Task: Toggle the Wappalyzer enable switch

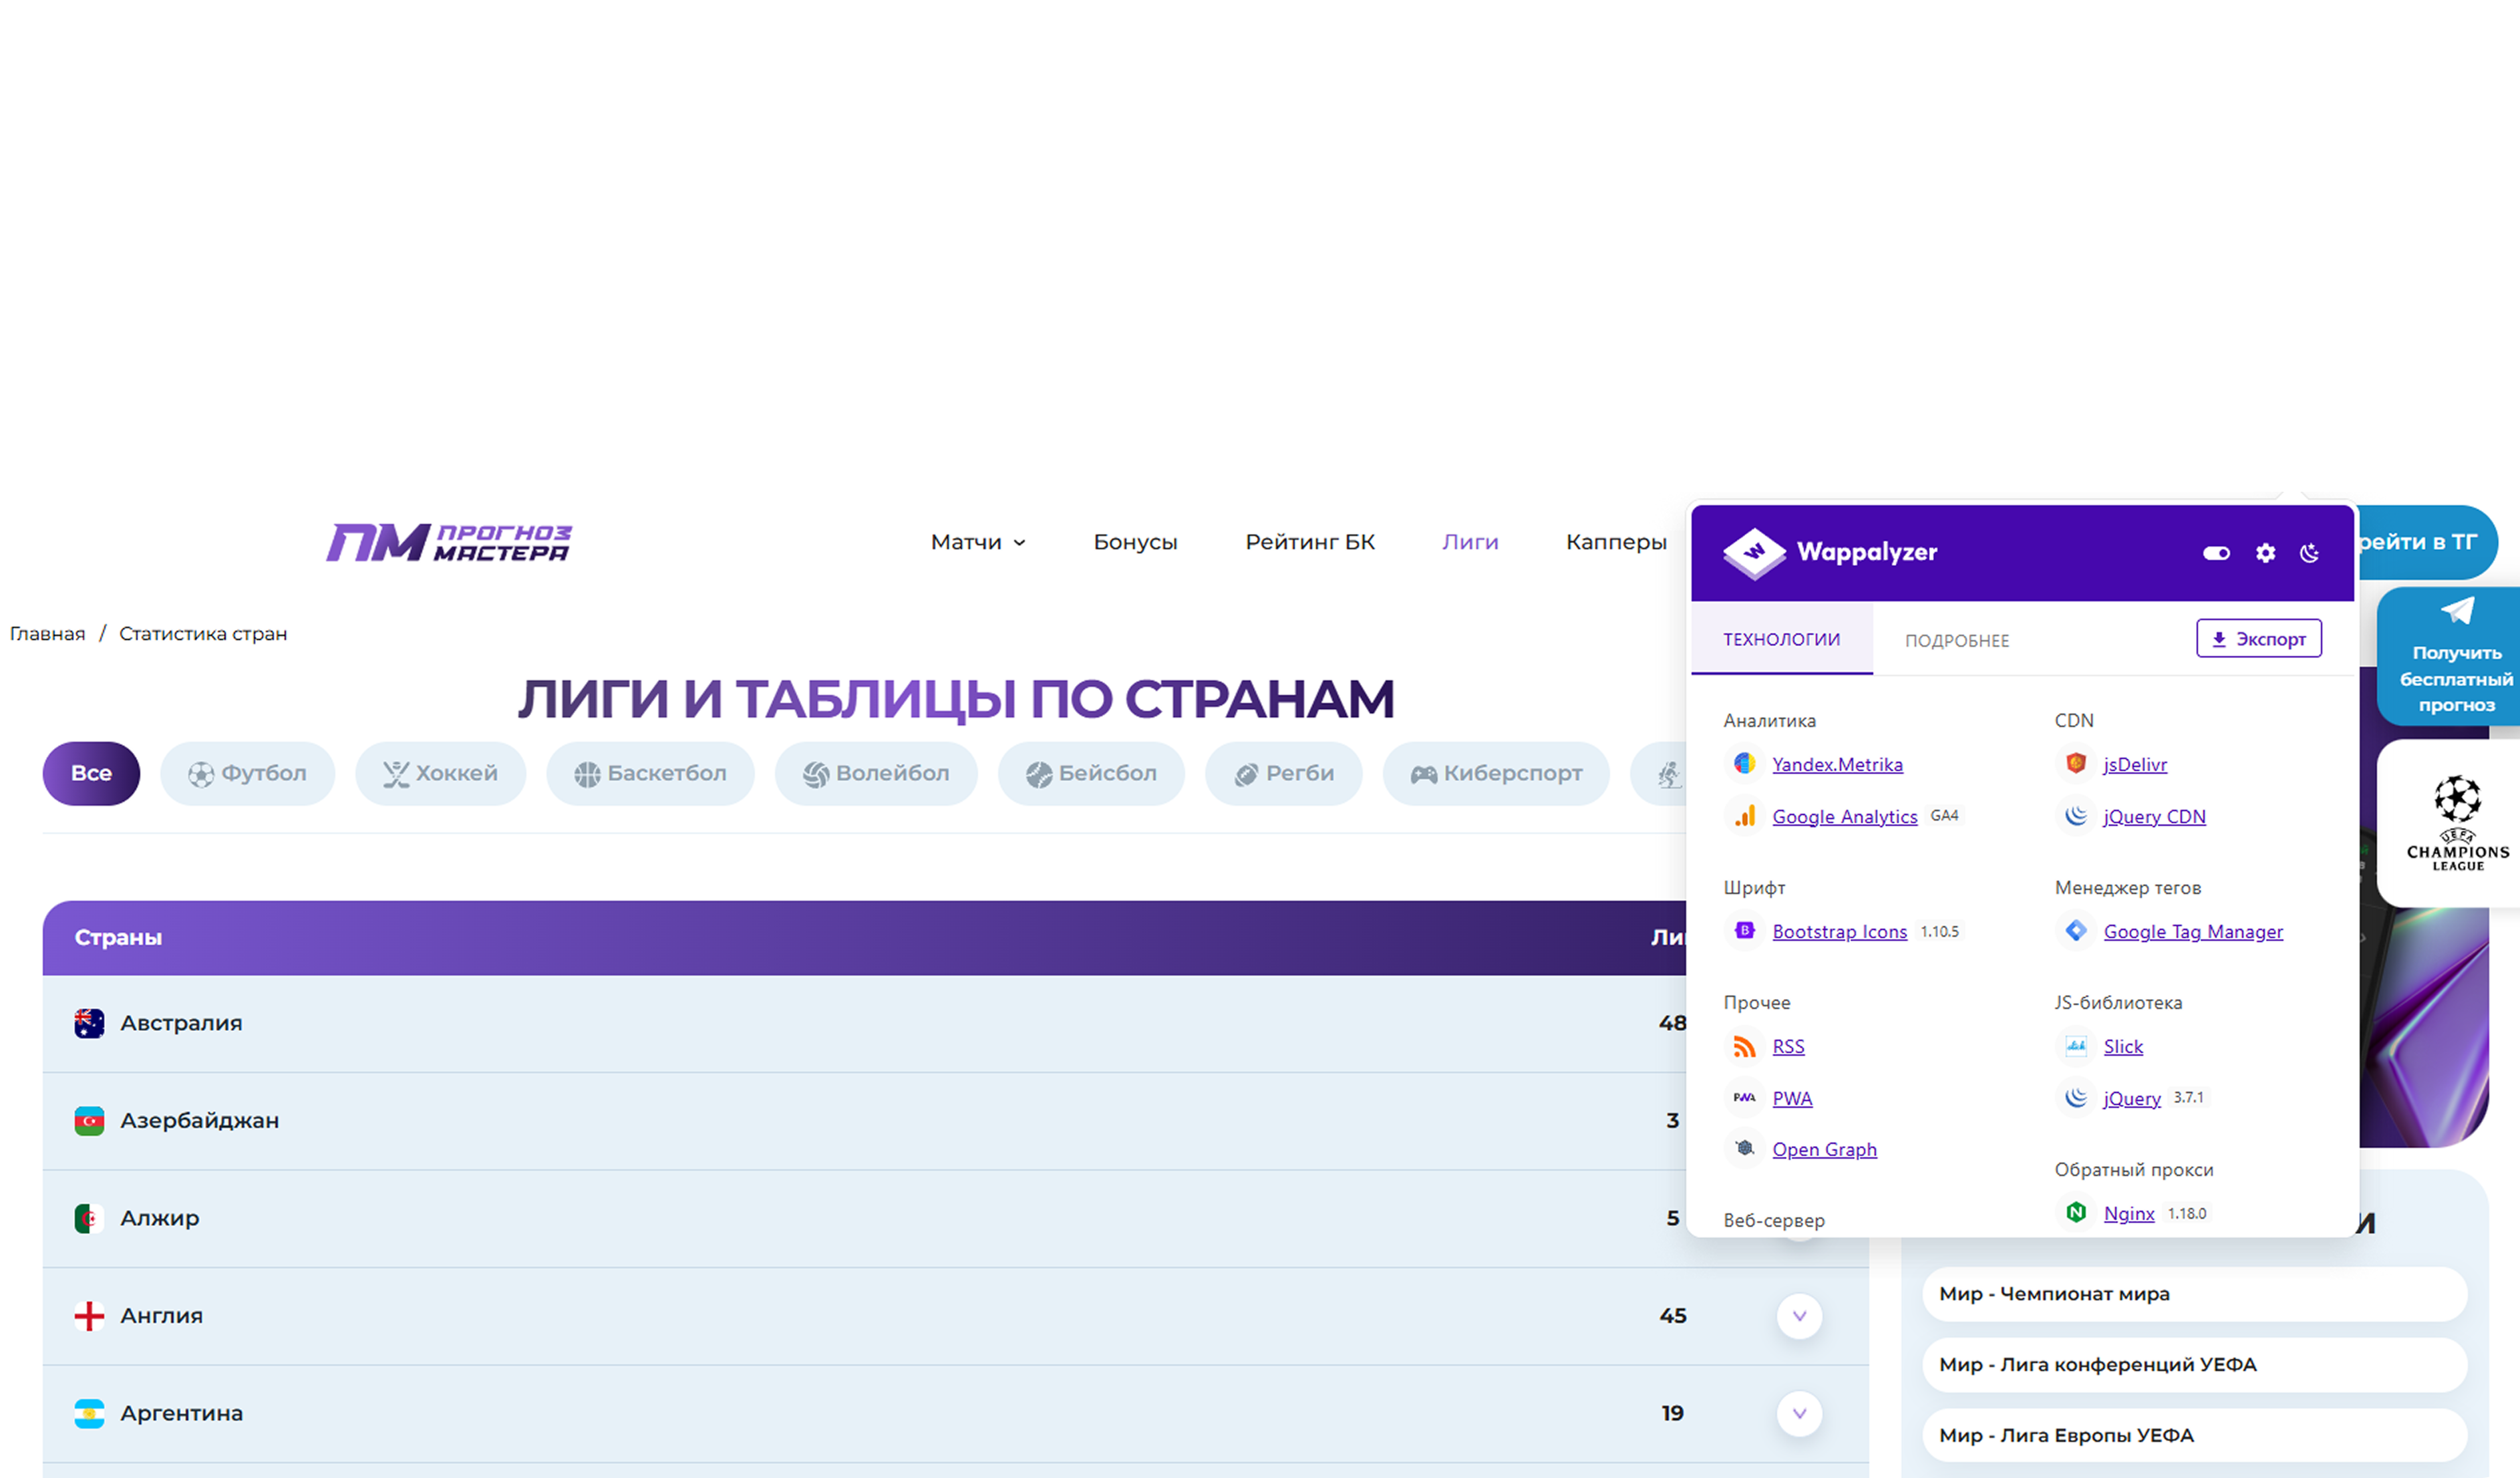Action: point(2216,553)
